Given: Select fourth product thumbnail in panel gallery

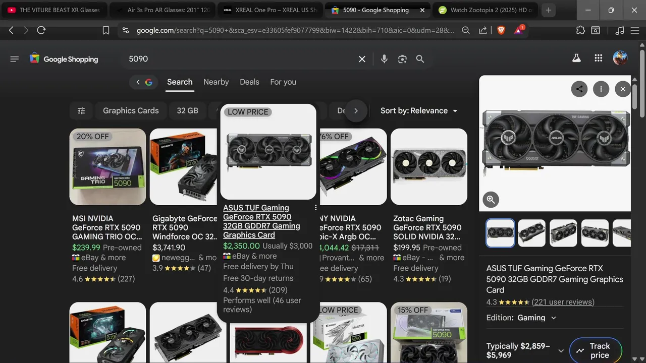Looking at the screenshot, I should click(x=595, y=233).
